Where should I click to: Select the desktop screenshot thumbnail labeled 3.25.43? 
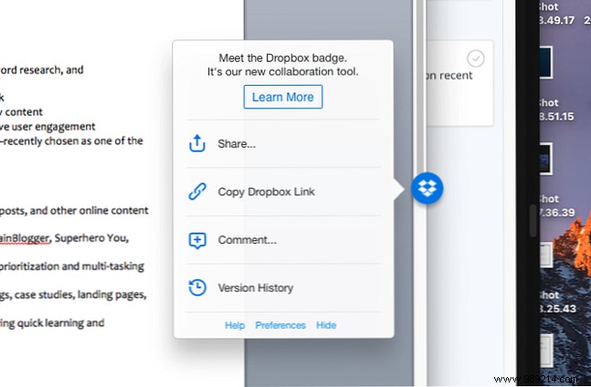tap(545, 256)
